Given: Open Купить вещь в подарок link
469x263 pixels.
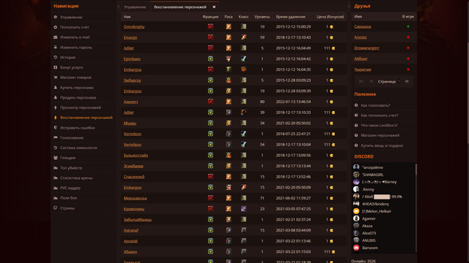Looking at the screenshot, I should pyautogui.click(x=382, y=145).
